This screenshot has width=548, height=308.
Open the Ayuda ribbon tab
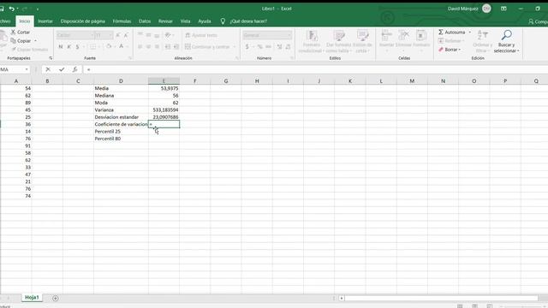pyautogui.click(x=205, y=21)
